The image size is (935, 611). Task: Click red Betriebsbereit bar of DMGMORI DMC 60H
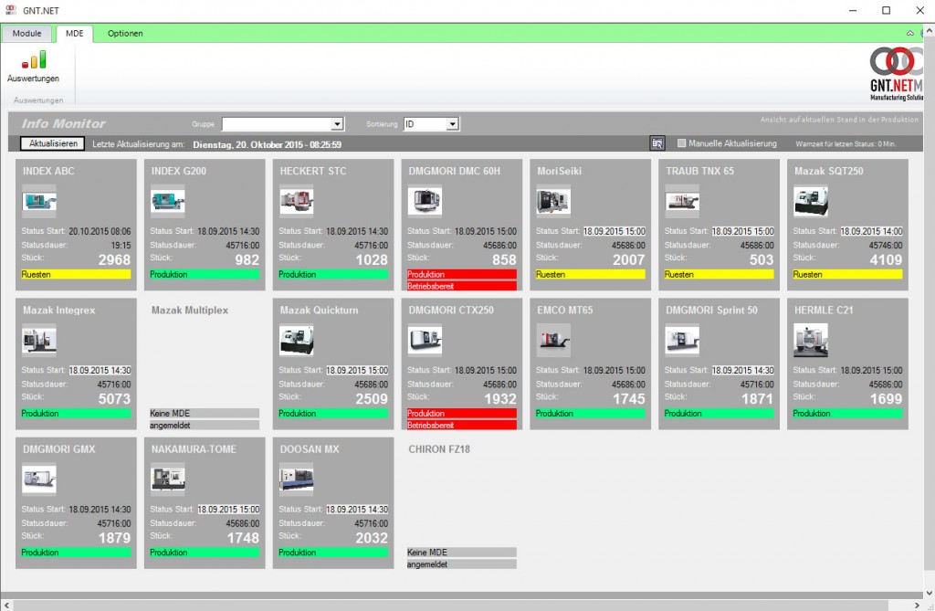[461, 287]
